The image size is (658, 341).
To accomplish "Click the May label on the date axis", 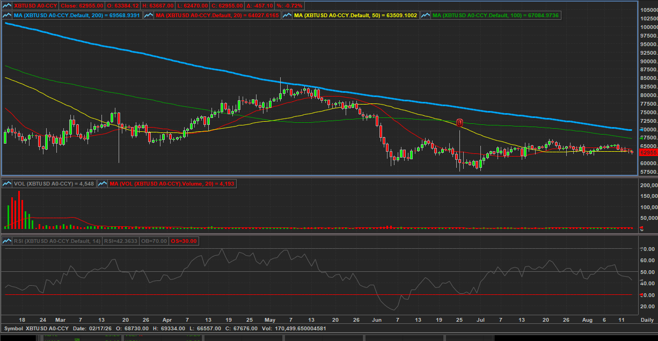I will click(270, 320).
